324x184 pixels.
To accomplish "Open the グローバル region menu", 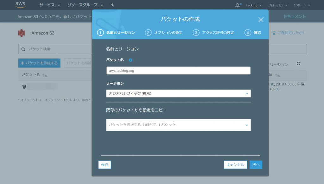I will (x=277, y=5).
